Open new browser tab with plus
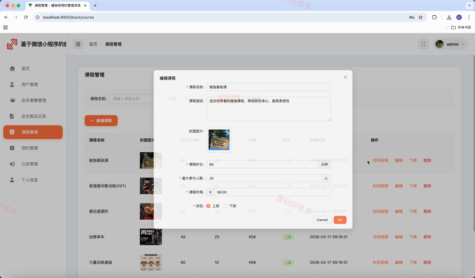 [x=95, y=6]
